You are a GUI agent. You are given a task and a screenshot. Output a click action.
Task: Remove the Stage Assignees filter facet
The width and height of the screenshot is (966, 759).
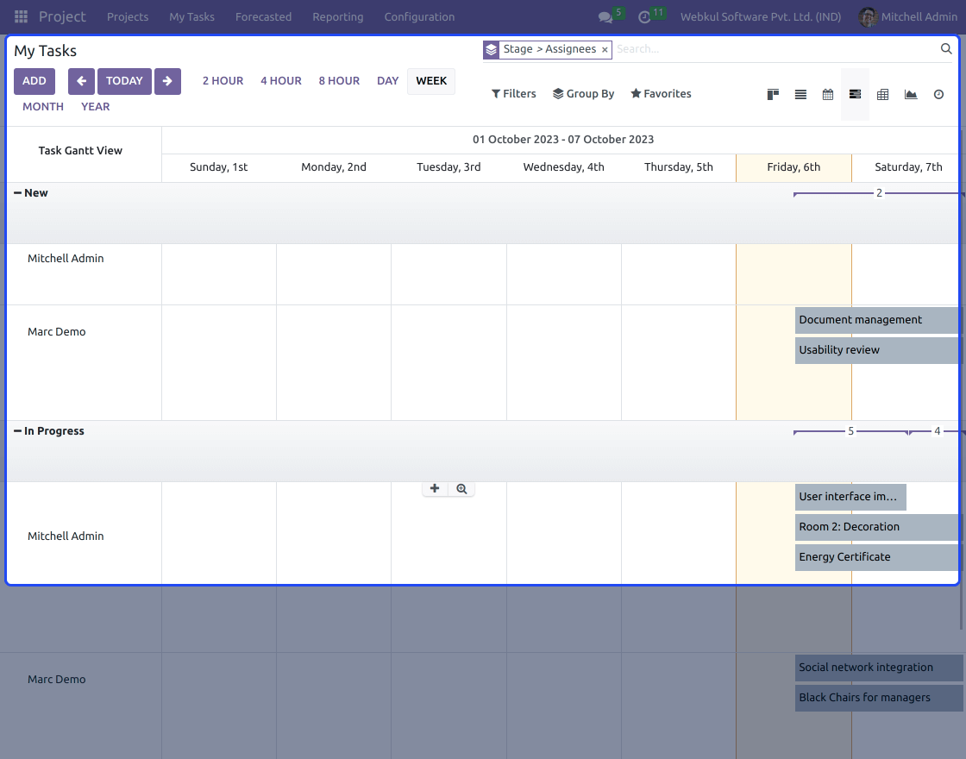click(604, 49)
